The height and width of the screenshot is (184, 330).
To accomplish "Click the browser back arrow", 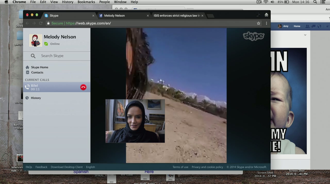I will [28, 23].
